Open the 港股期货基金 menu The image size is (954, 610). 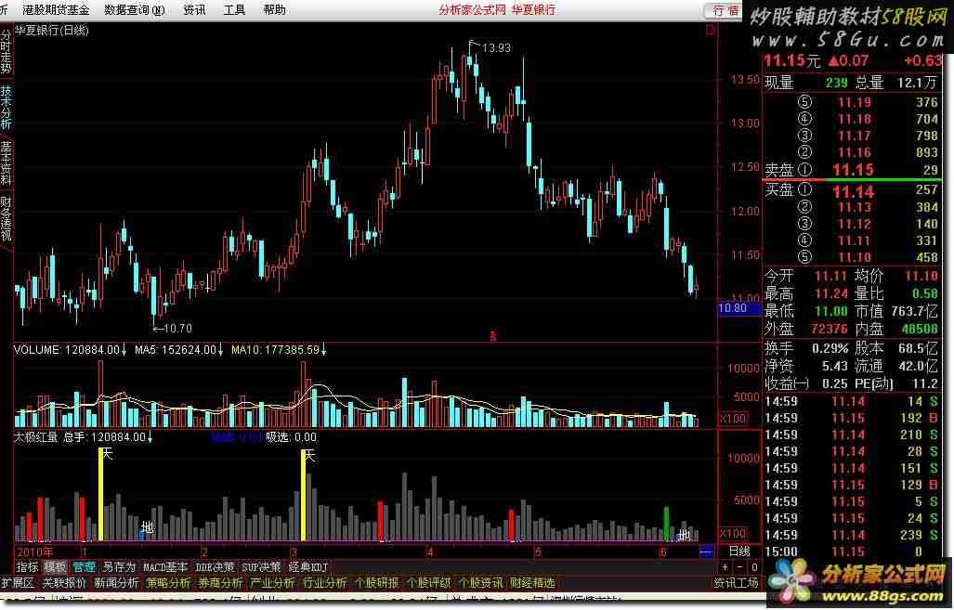pyautogui.click(x=56, y=9)
